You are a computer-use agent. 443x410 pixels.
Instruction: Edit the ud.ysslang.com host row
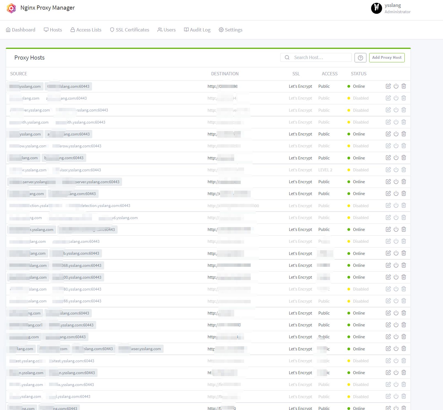pyautogui.click(x=388, y=217)
